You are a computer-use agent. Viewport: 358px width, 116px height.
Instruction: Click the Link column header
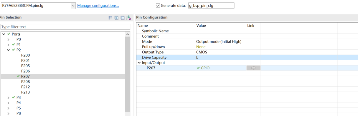(x=251, y=26)
